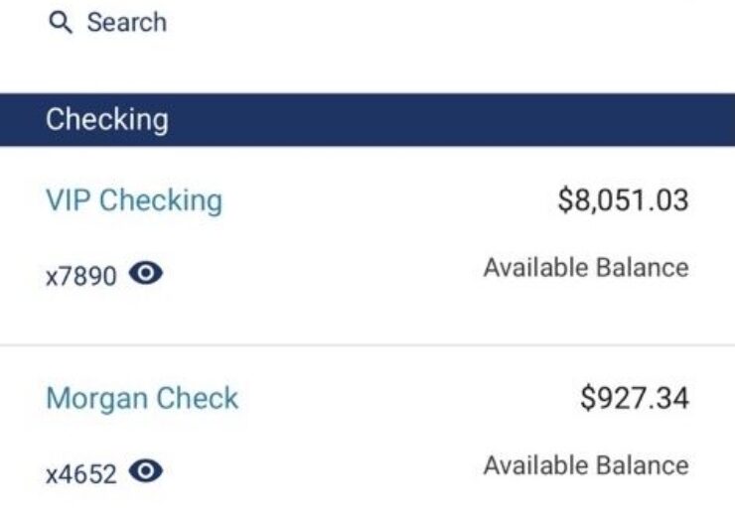Tap the x4652 account number text
735x516 pixels.
(81, 474)
